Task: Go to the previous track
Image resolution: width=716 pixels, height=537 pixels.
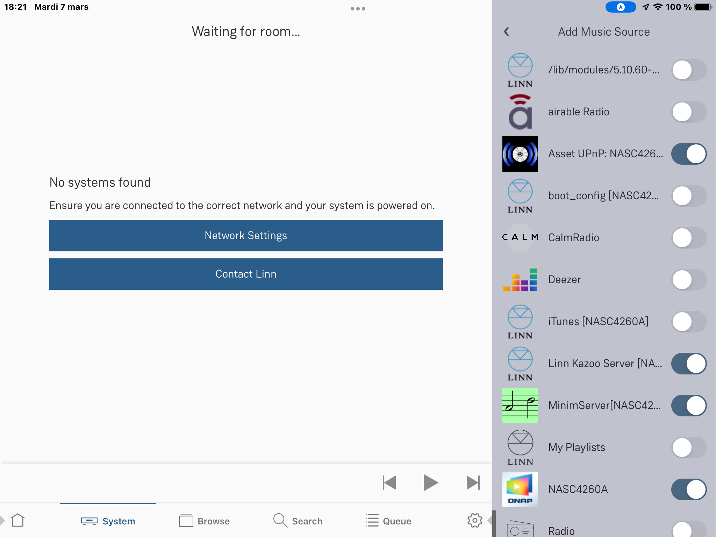Action: pyautogui.click(x=389, y=483)
